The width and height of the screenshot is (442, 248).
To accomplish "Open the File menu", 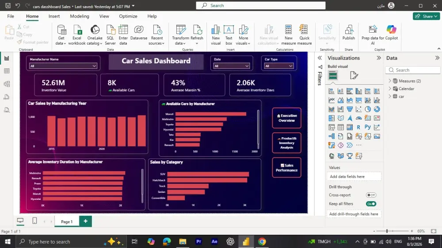I will point(11,16).
